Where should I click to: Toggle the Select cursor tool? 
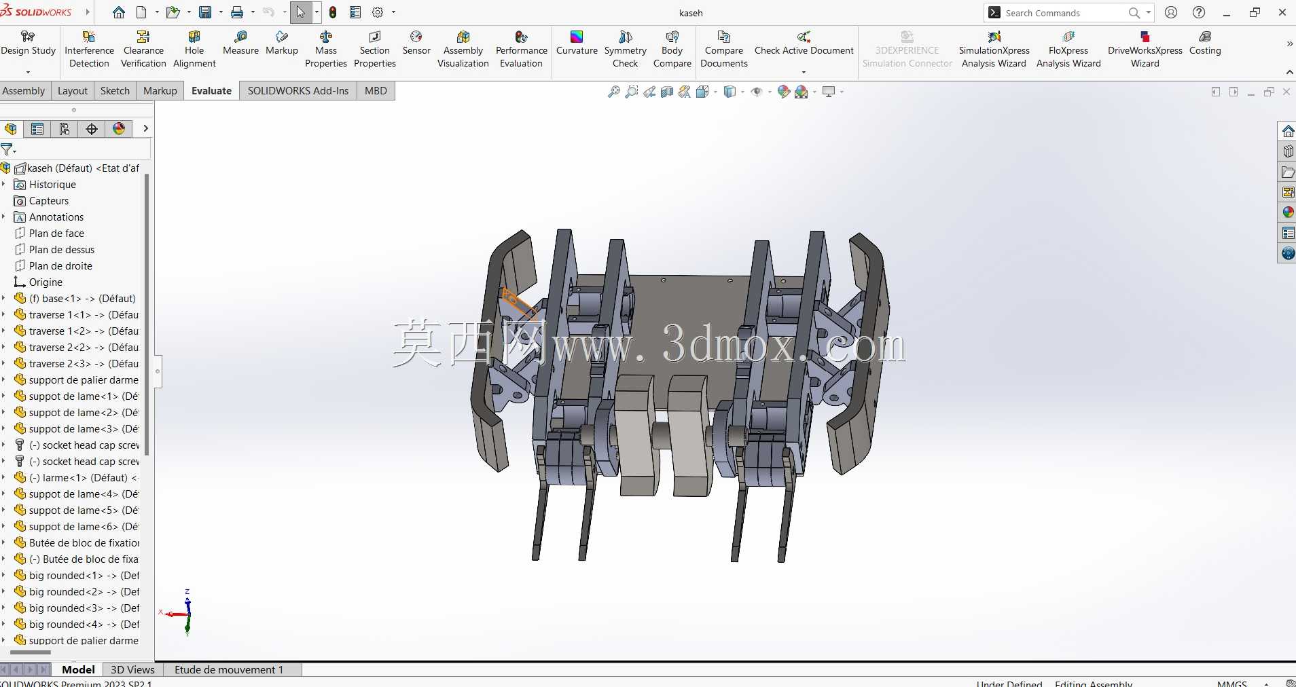click(x=301, y=12)
